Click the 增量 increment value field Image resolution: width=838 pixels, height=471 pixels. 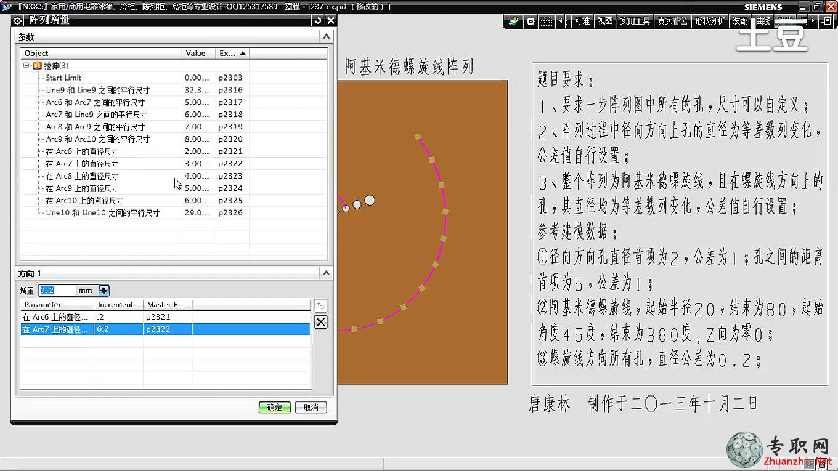pyautogui.click(x=57, y=291)
